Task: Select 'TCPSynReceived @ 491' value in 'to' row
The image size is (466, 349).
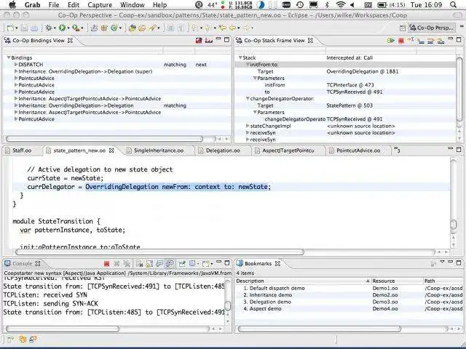Action: point(355,92)
